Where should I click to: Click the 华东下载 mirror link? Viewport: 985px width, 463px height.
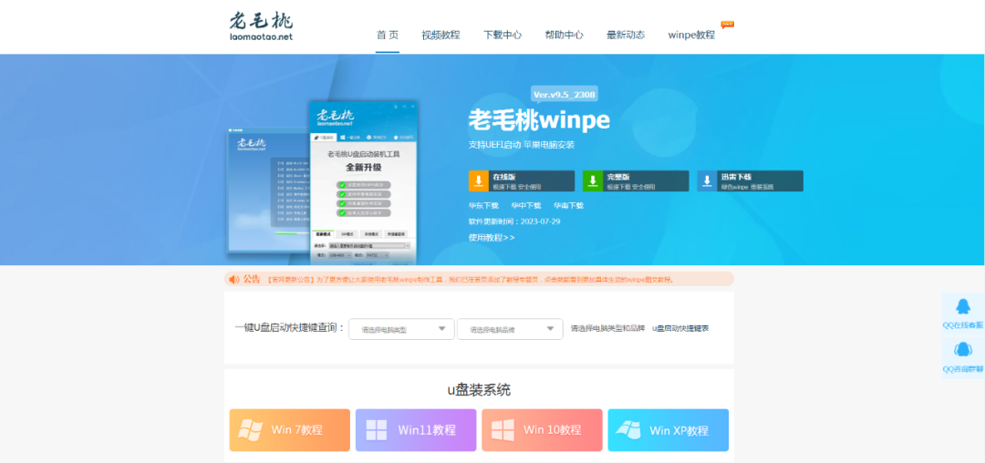(483, 205)
